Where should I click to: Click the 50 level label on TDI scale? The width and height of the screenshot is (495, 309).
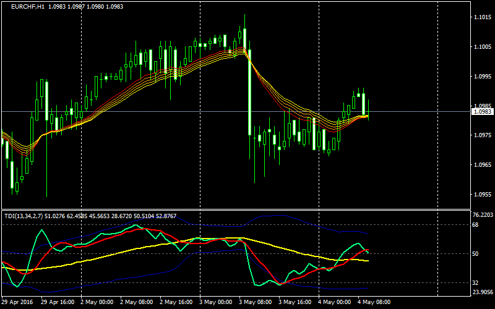pos(475,254)
